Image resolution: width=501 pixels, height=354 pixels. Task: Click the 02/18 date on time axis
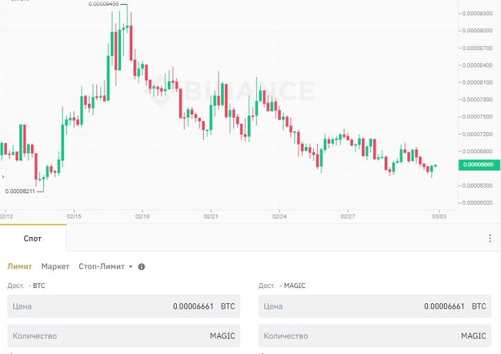(142, 217)
